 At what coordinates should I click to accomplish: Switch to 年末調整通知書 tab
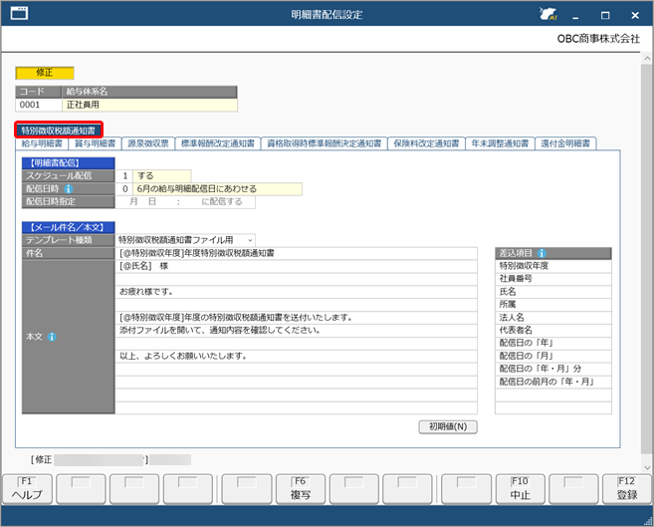pyautogui.click(x=500, y=143)
